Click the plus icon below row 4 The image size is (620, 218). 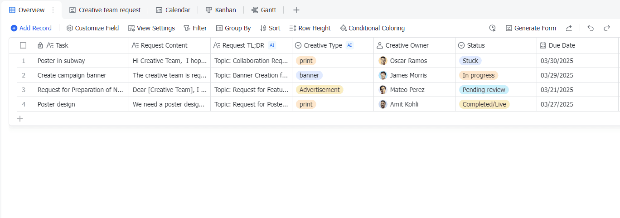pos(20,119)
